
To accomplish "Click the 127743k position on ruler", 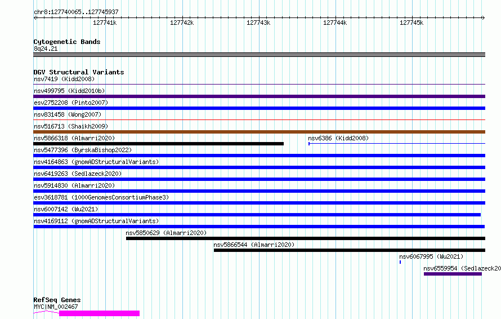I will (x=258, y=23).
